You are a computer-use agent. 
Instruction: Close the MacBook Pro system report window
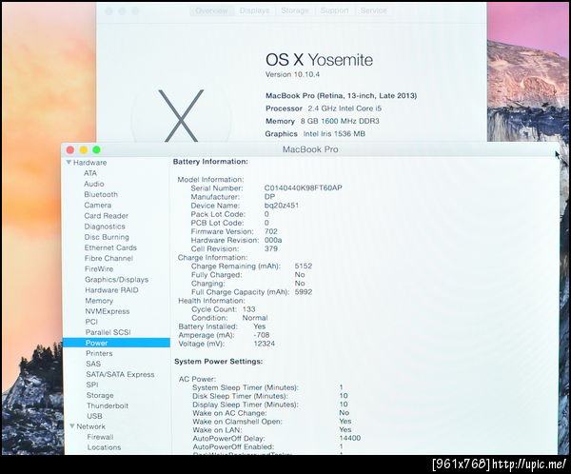tap(70, 149)
